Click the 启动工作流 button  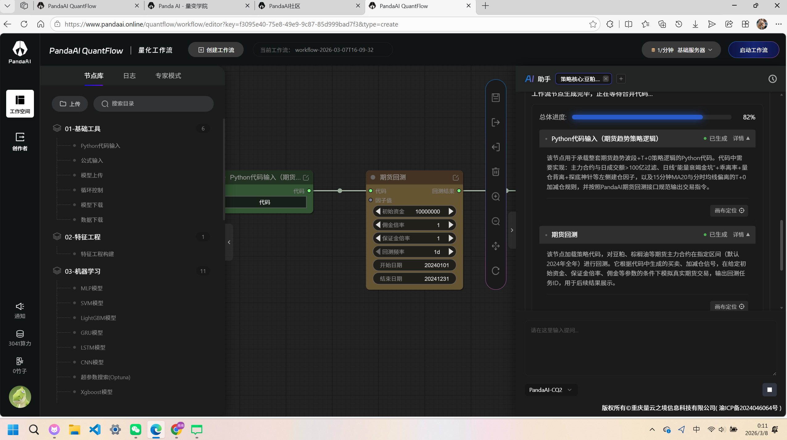pos(753,50)
